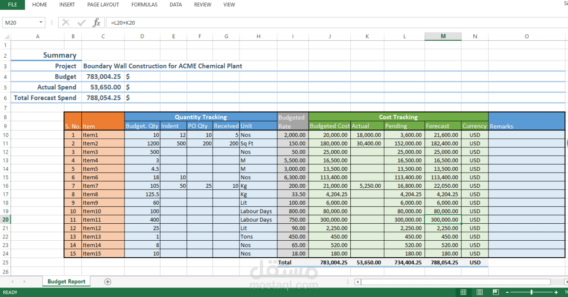568x297 pixels.
Task: Confirm entry with the formula bar checkmark
Action: coord(81,23)
